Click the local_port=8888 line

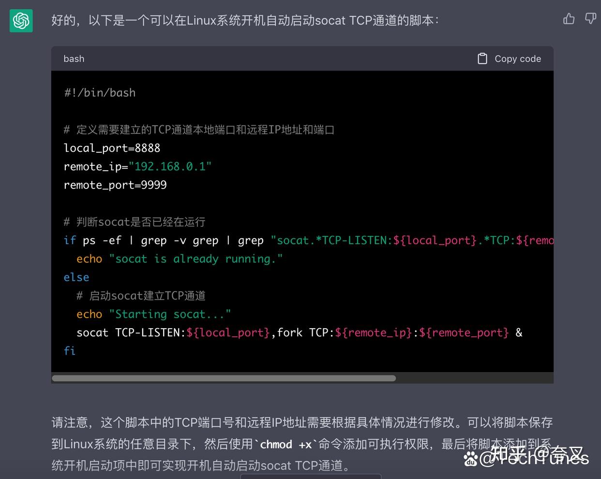[112, 148]
